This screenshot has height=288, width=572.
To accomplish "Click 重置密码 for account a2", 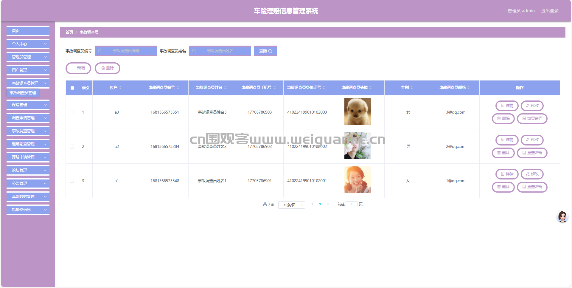I will coord(532,153).
